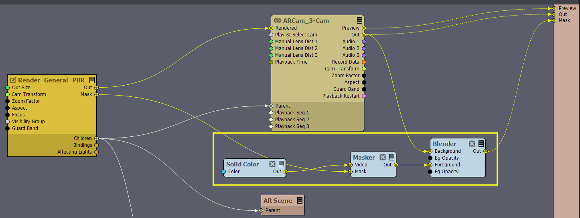
Task: Click the menu icon on Solid Color node
Action: click(x=281, y=164)
